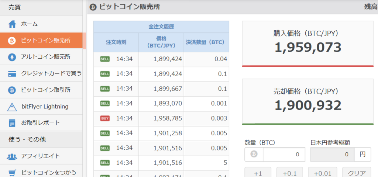The height and width of the screenshot is (177, 378).
Task: Click the people icon beside アフィリエイト
Action: click(x=12, y=156)
